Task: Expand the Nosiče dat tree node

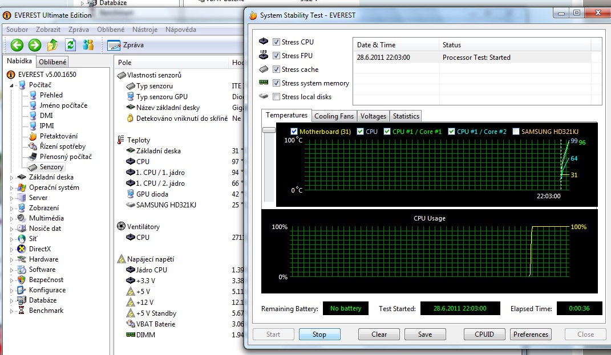Action: (11, 229)
